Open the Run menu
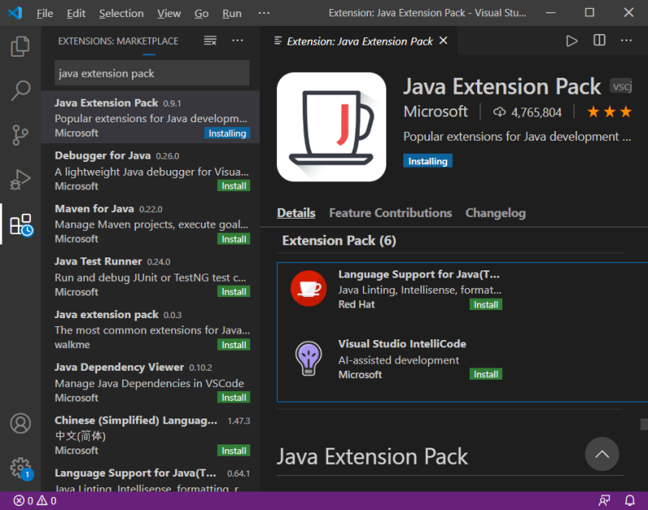This screenshot has width=648, height=510. [232, 13]
